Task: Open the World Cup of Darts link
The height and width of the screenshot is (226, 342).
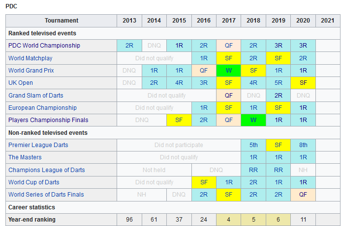Action: [34, 182]
